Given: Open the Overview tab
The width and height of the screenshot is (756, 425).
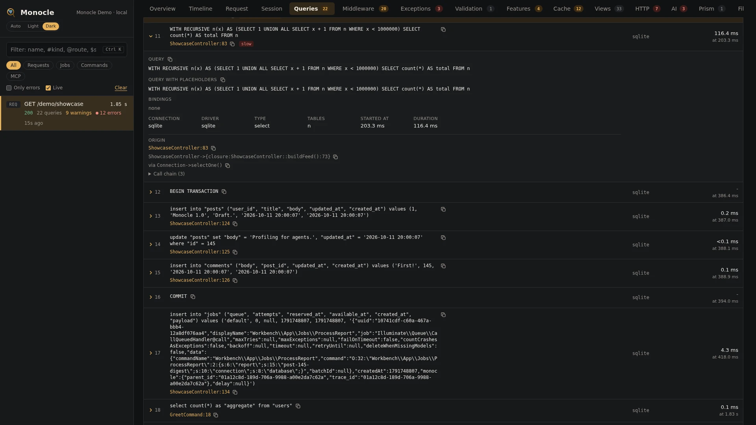Looking at the screenshot, I should (x=163, y=9).
